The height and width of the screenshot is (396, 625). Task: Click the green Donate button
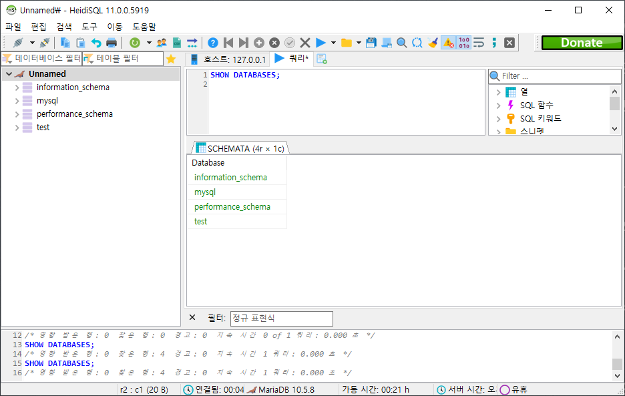(x=581, y=43)
